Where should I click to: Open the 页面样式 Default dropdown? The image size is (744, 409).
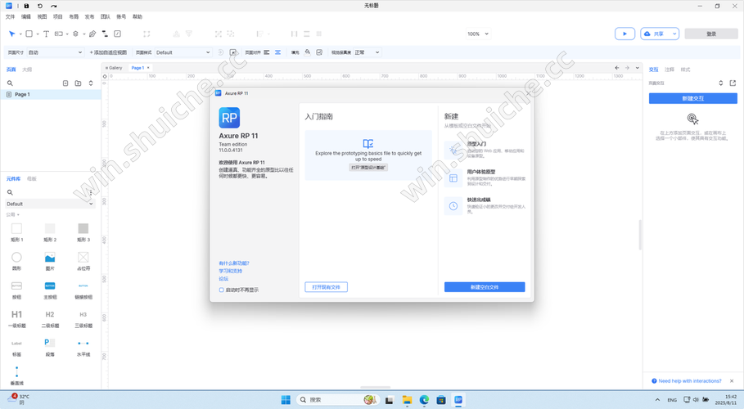[x=183, y=52]
